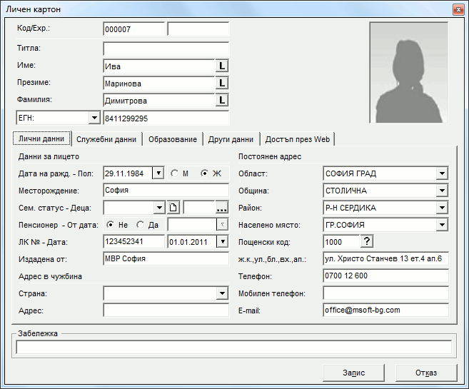Expand the Сем. статус dropdown
The height and width of the screenshot is (389, 469).
pyautogui.click(x=159, y=208)
